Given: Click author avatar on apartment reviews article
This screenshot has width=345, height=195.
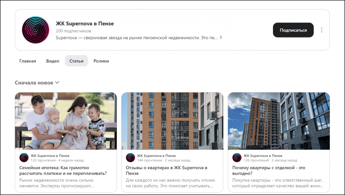Looking at the screenshot, I should 130,157.
